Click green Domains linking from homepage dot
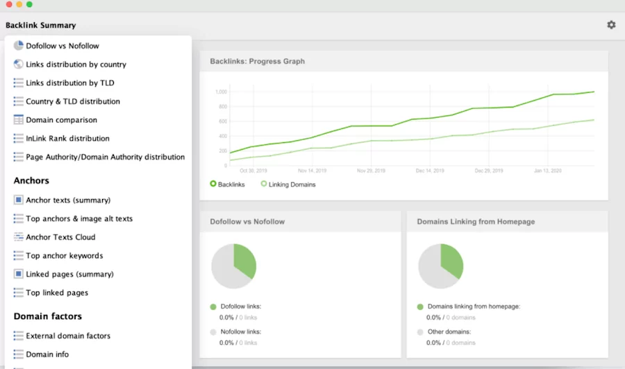Image resolution: width=625 pixels, height=369 pixels. tap(420, 307)
